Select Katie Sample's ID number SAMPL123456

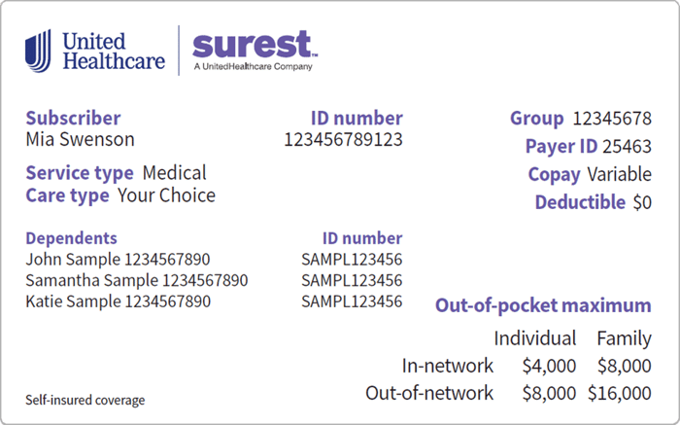(352, 301)
